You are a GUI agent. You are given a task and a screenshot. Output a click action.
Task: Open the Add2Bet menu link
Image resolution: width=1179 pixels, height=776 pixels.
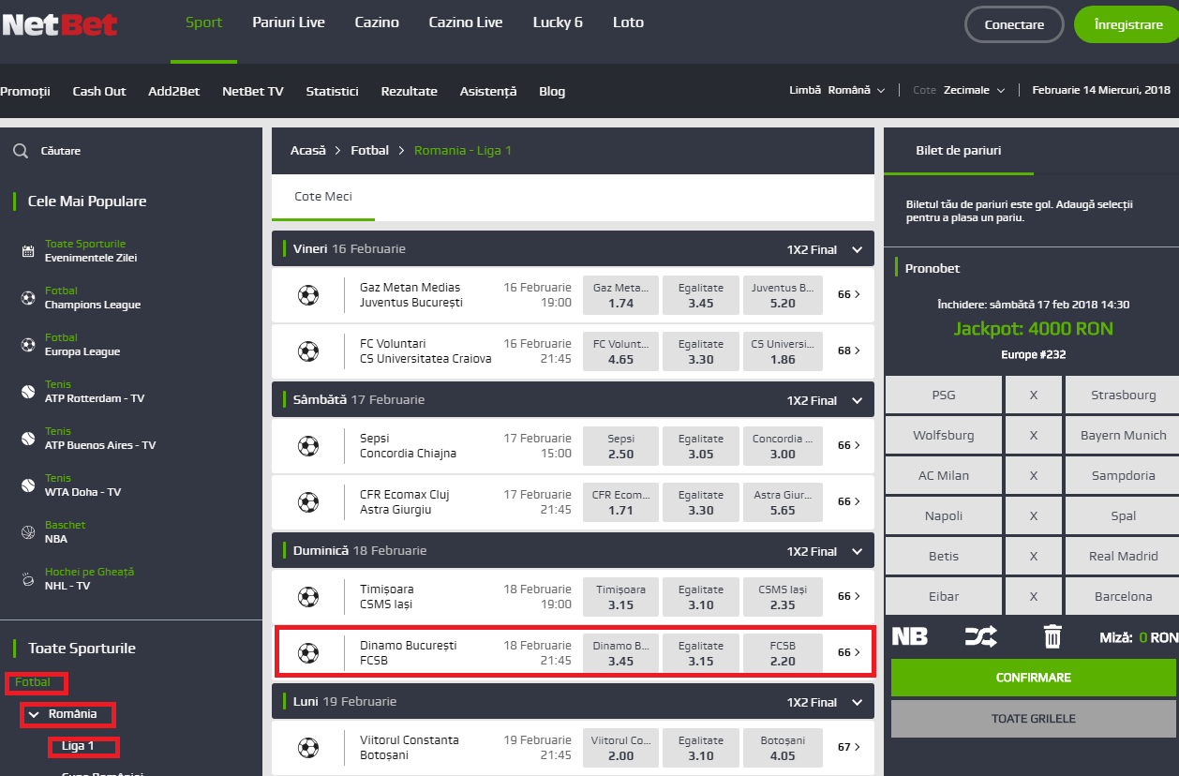[x=174, y=92]
